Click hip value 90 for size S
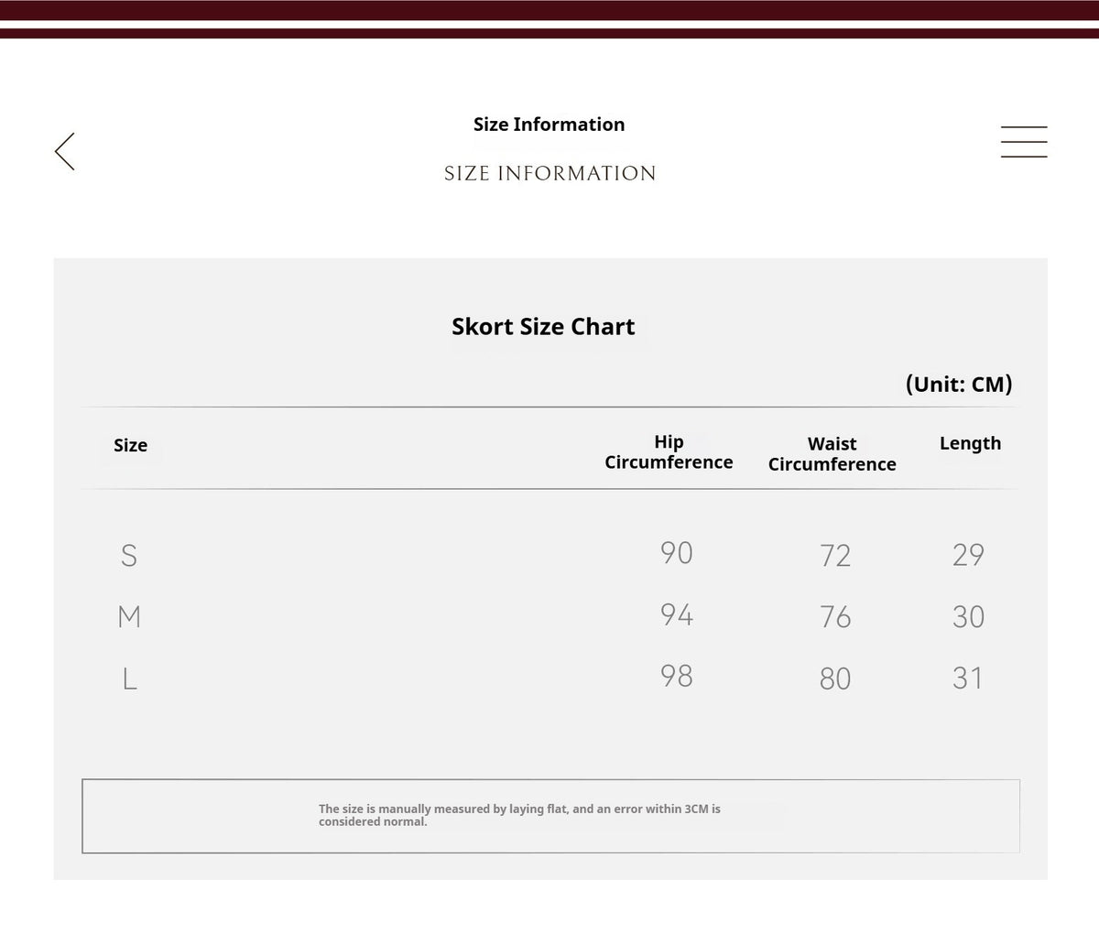 click(677, 552)
